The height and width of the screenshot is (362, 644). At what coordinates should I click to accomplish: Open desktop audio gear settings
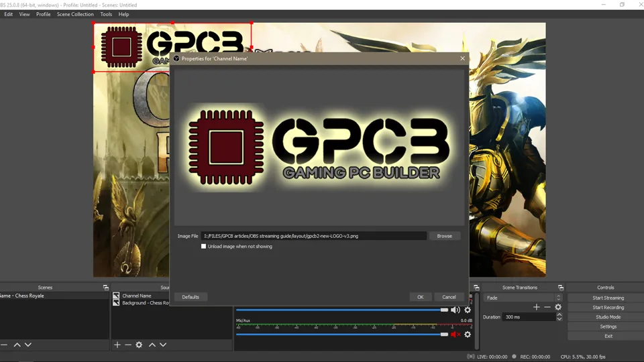[x=468, y=310]
